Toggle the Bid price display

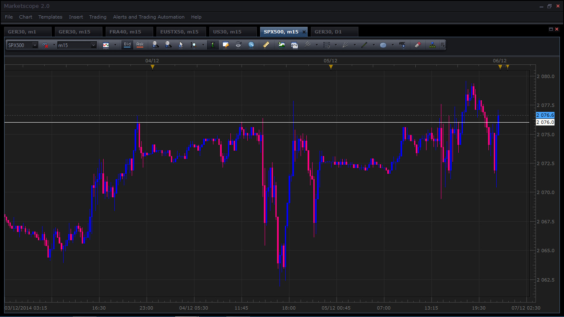pos(127,45)
